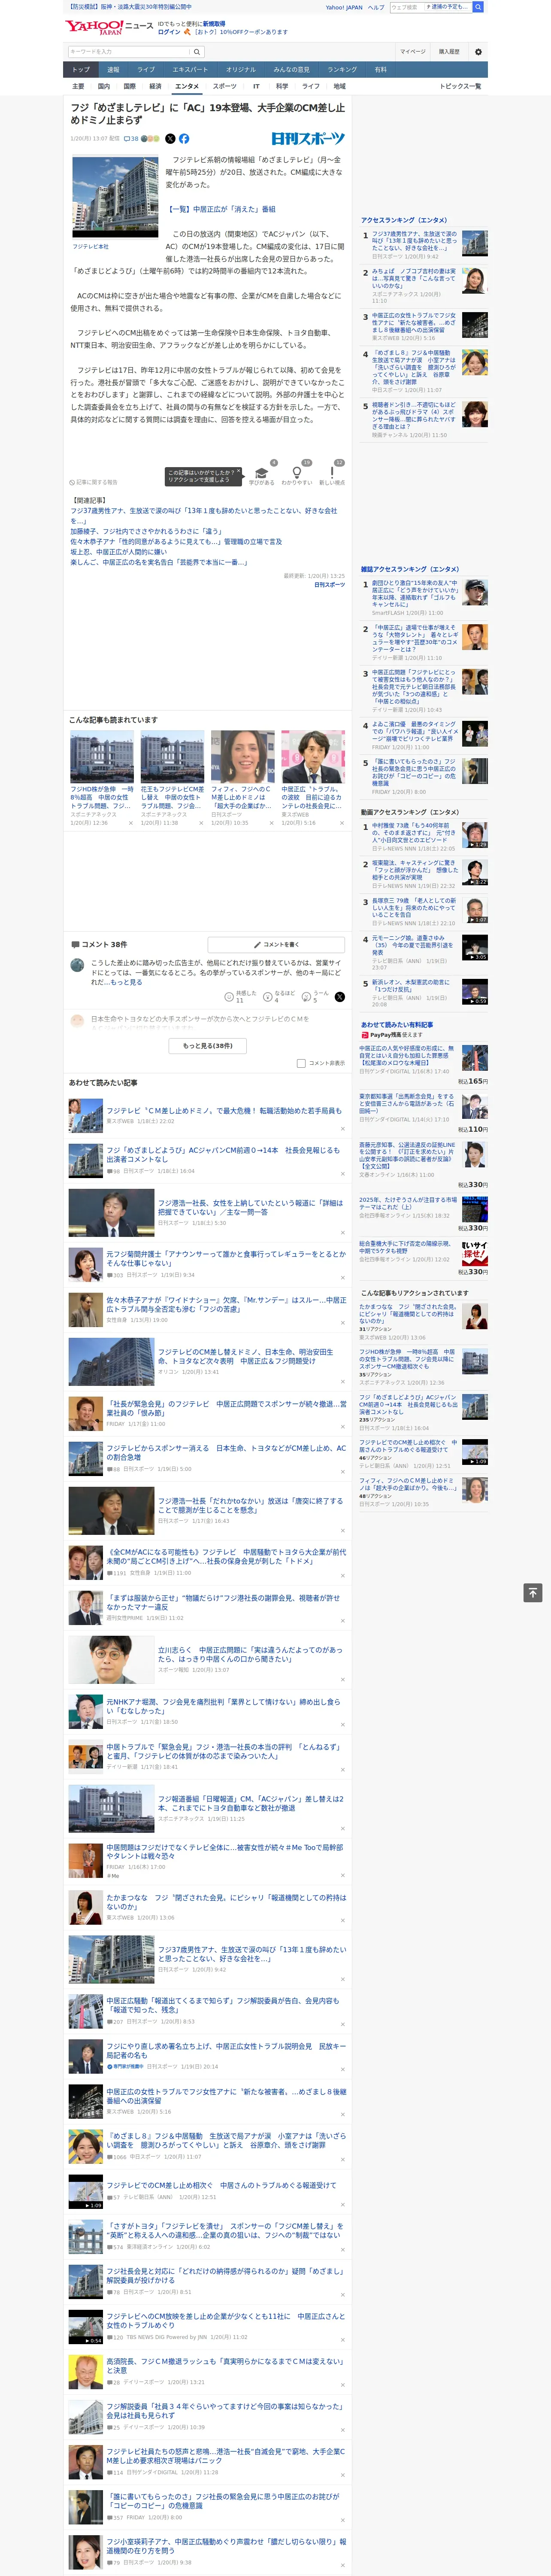Screen dimensions: 551x2576
Task: Open settings via the gear icon
Action: (x=478, y=52)
